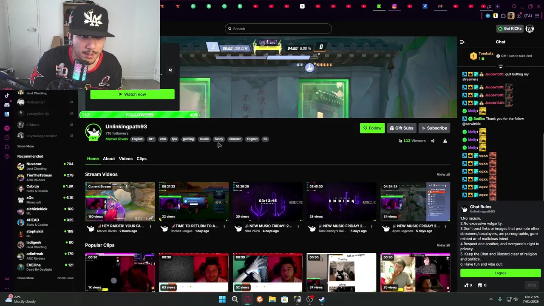
Task: Open the TikTok sidebar icon
Action: (x=7, y=96)
